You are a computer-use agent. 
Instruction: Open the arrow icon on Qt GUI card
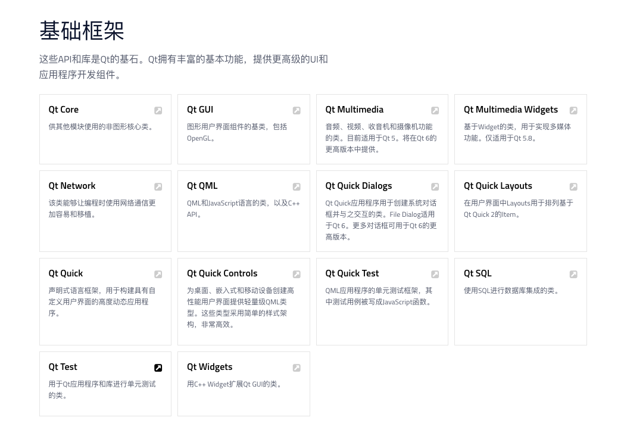pos(297,110)
